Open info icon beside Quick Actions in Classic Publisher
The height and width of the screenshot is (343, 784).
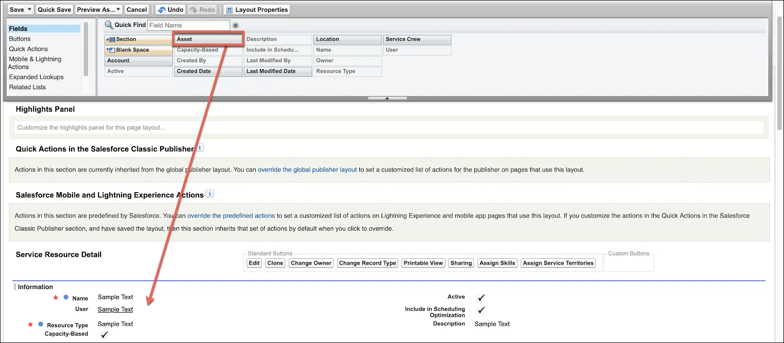pyautogui.click(x=200, y=147)
